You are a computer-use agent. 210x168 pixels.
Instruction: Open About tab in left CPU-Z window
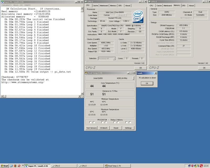[128, 6]
